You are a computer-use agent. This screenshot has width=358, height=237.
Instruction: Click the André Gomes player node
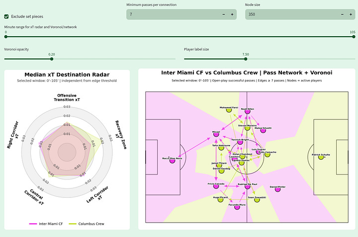point(242,163)
